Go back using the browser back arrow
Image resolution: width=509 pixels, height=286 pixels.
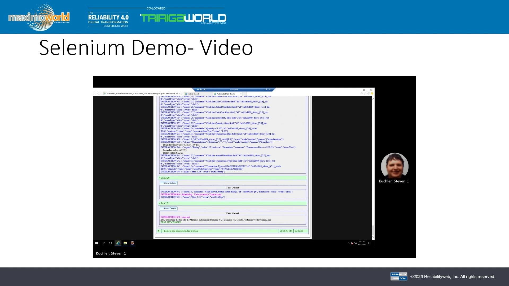[96, 93]
